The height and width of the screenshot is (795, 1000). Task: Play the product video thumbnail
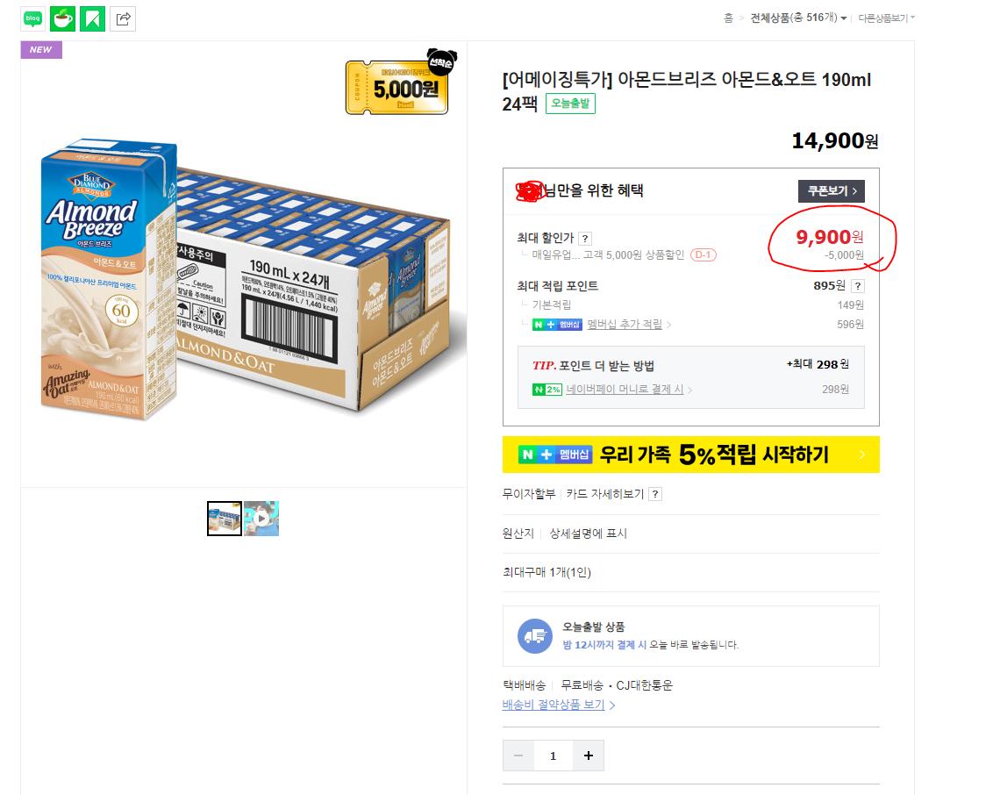coord(261,519)
